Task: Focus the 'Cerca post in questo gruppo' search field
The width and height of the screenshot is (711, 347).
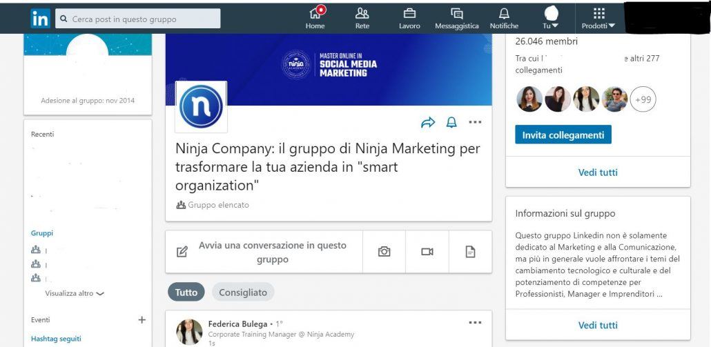Action: [x=138, y=19]
